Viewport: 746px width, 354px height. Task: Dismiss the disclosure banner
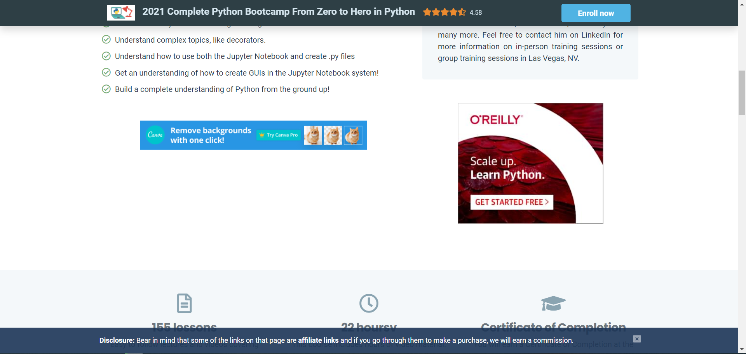point(637,338)
